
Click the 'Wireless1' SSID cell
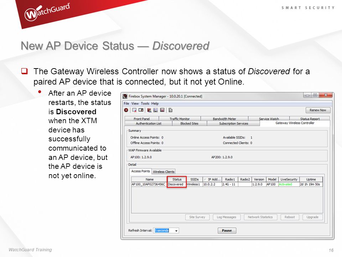(x=195, y=184)
